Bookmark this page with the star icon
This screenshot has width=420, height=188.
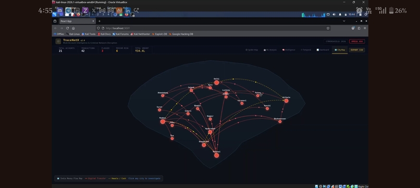click(328, 28)
